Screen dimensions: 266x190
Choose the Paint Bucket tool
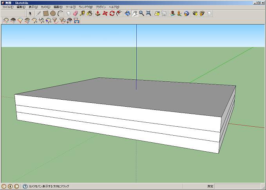[x=89, y=13]
